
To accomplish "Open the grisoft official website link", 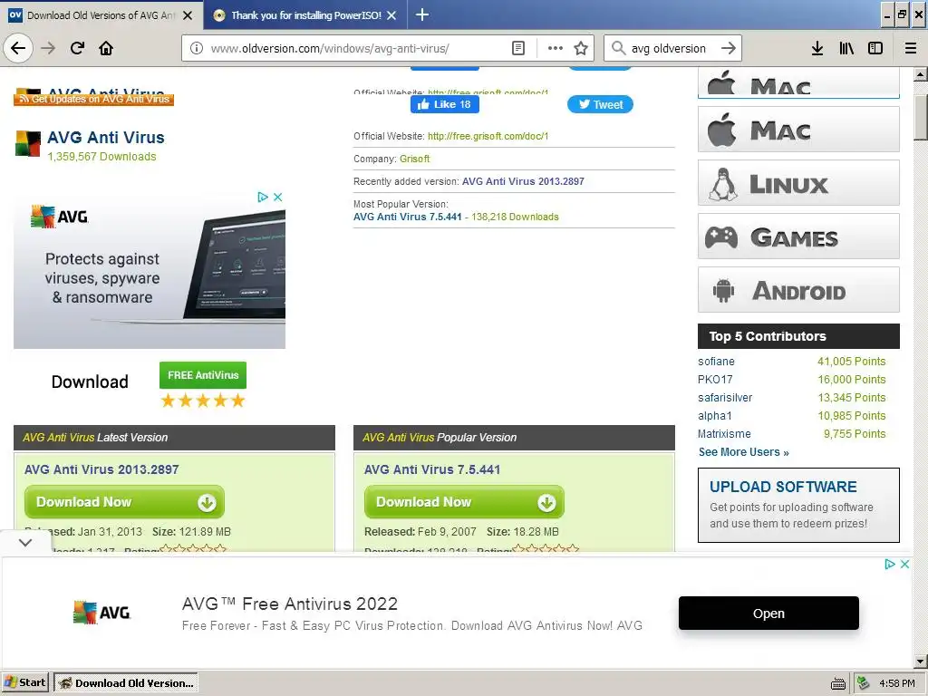I will coord(488,136).
